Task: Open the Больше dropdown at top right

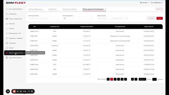Action: [159, 9]
